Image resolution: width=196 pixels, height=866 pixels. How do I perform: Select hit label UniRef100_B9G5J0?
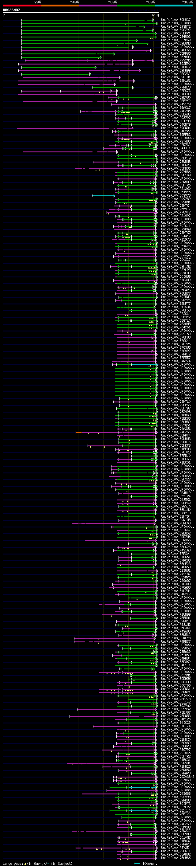click(x=176, y=506)
